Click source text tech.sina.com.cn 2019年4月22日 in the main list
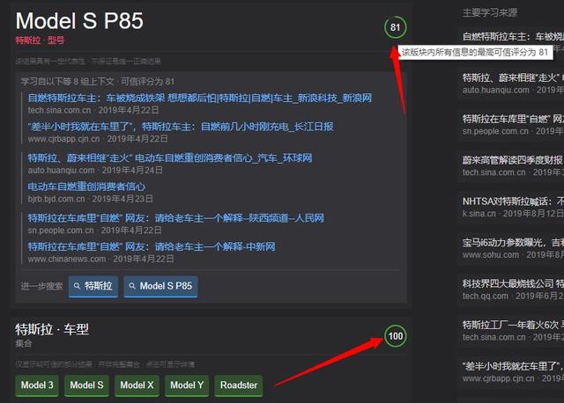The width and height of the screenshot is (564, 403). click(x=93, y=110)
